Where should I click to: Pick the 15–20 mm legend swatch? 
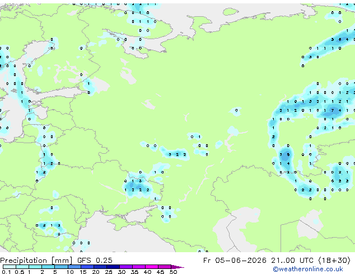[x=87, y=267]
